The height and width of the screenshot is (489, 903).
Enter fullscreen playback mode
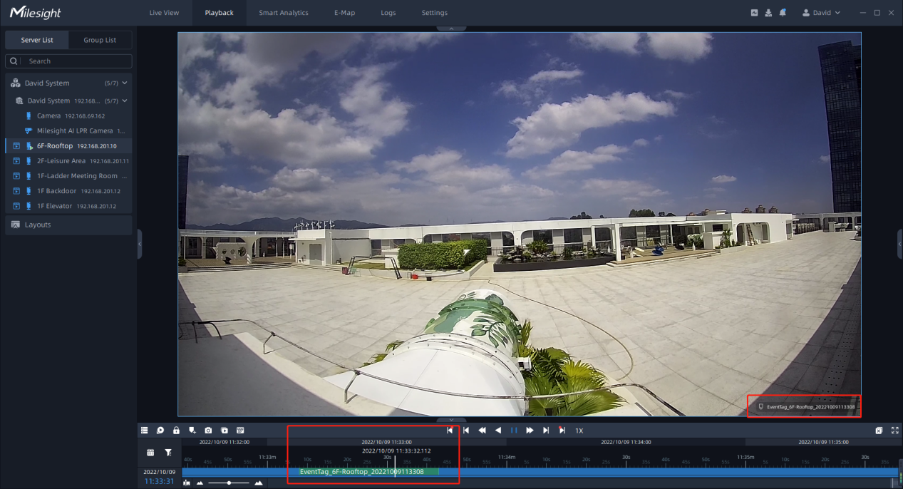pyautogui.click(x=894, y=431)
